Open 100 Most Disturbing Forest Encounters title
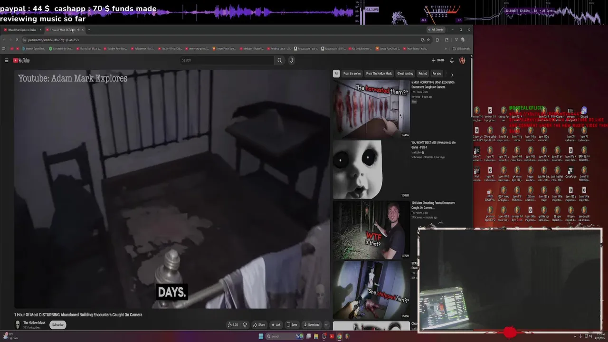Viewport: 608px width, 342px height. 433,205
